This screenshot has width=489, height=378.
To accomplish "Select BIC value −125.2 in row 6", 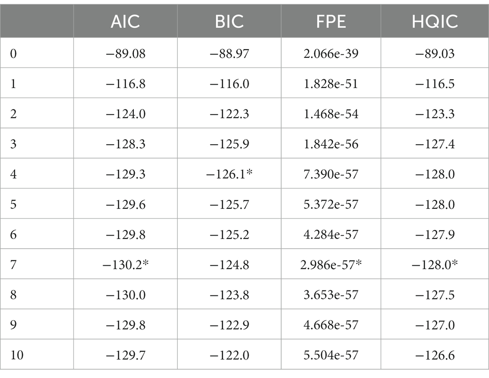I will (x=229, y=235).
